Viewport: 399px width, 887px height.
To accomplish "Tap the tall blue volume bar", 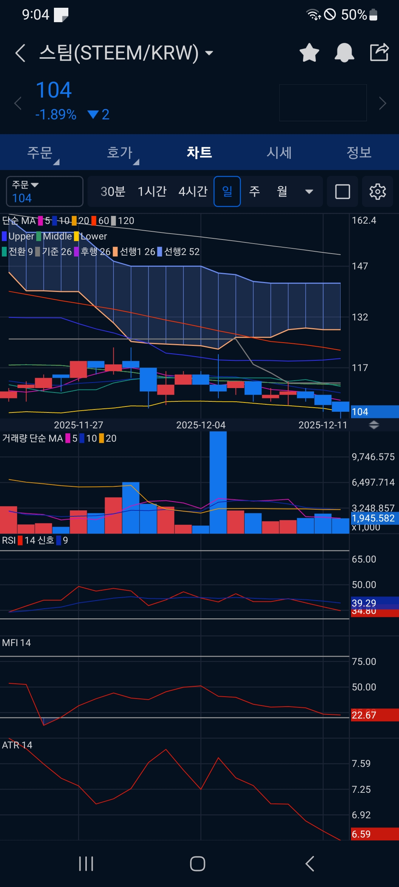I will pyautogui.click(x=218, y=482).
